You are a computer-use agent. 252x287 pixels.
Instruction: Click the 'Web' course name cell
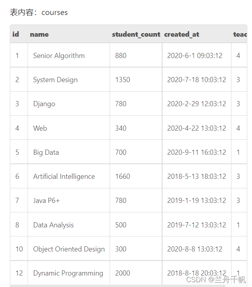pyautogui.click(x=40, y=128)
